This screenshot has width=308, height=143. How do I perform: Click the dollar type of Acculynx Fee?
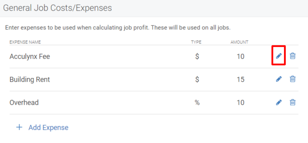point(197,57)
